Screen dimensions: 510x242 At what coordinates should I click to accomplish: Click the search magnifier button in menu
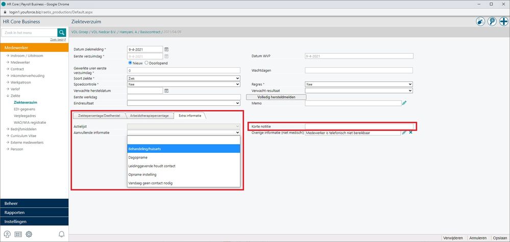(62, 33)
